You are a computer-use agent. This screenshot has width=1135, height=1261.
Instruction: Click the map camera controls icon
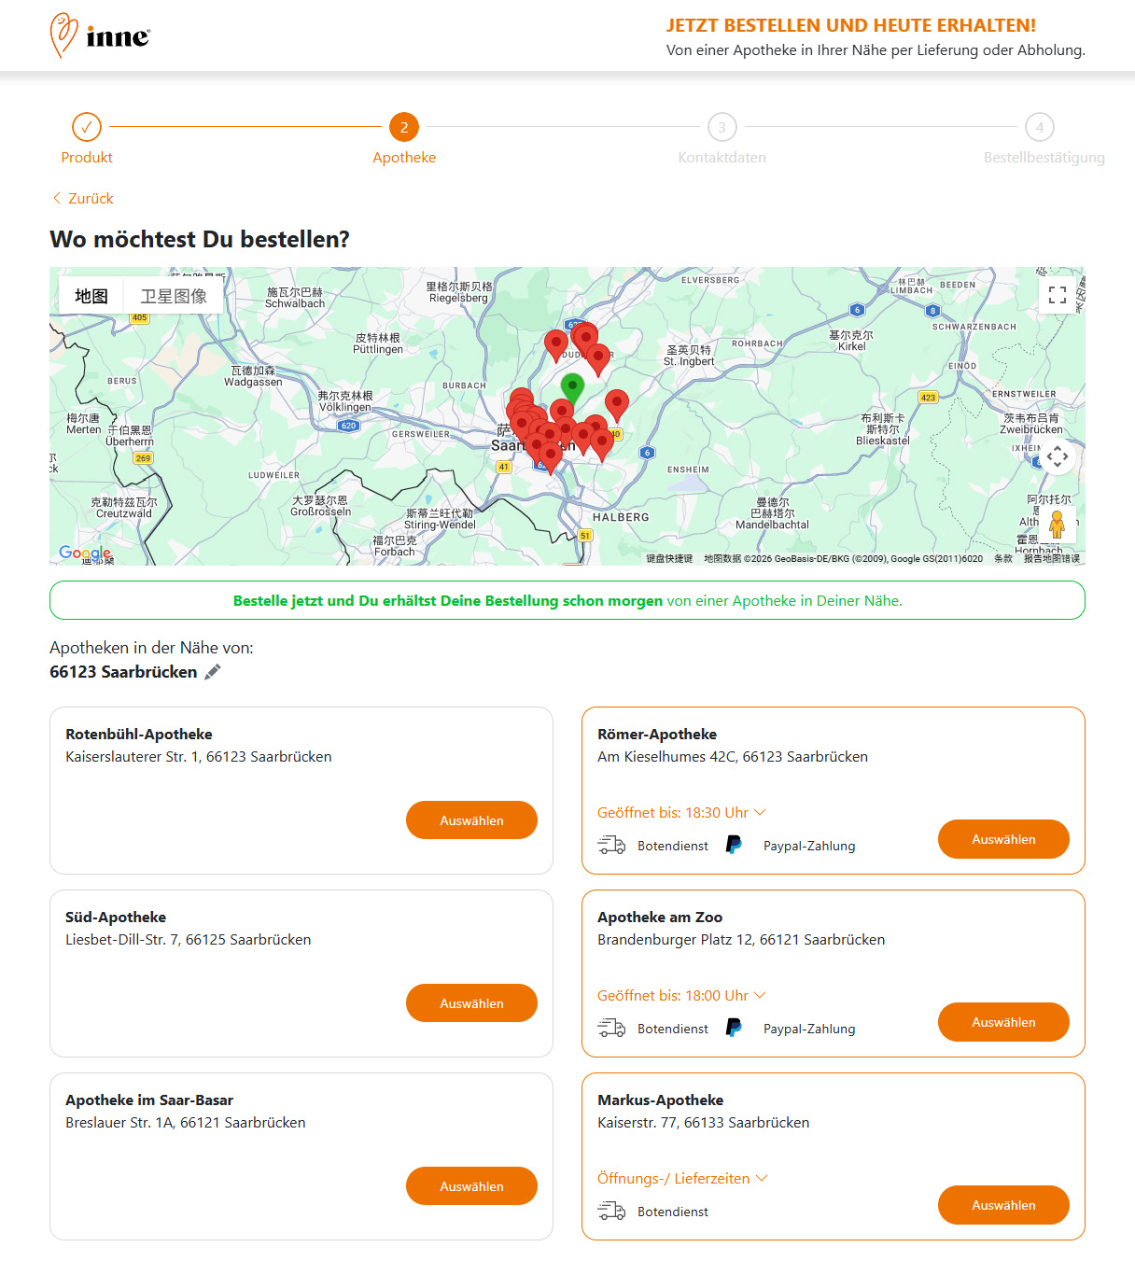1057,456
